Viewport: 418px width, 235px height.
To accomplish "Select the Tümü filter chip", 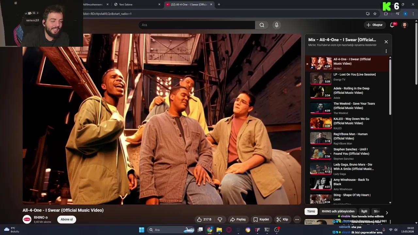I will tap(311, 211).
